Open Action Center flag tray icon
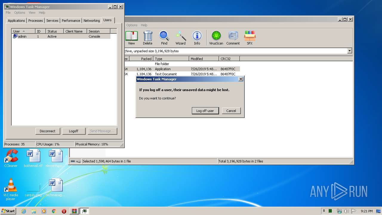This screenshot has width=382, height=215. coord(354,211)
